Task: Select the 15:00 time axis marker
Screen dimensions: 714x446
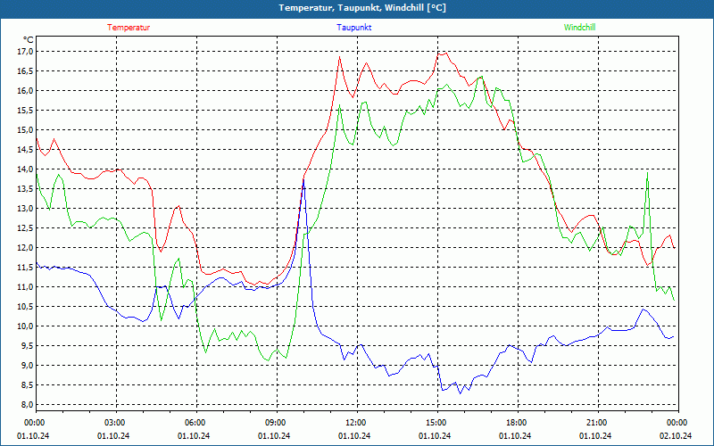Action: pyautogui.click(x=436, y=423)
